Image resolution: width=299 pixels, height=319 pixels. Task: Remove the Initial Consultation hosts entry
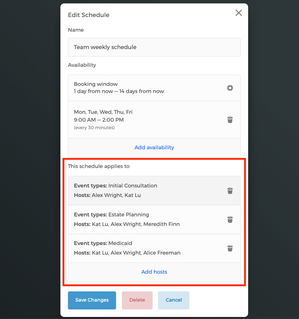point(230,191)
